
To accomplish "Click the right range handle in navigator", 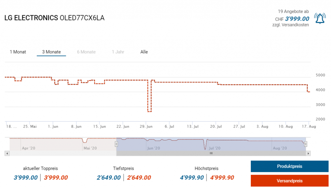I will (305, 144).
